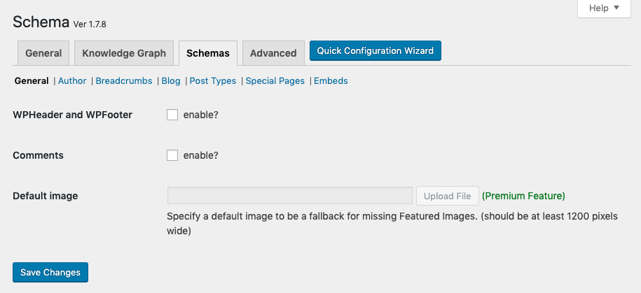The image size is (641, 293).
Task: Open the Special Pages section
Action: tap(275, 81)
